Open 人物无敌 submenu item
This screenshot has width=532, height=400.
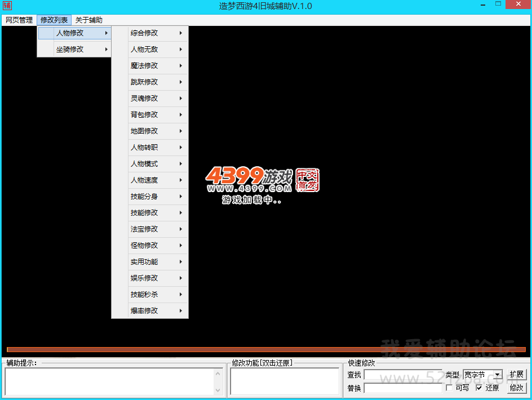(x=150, y=49)
